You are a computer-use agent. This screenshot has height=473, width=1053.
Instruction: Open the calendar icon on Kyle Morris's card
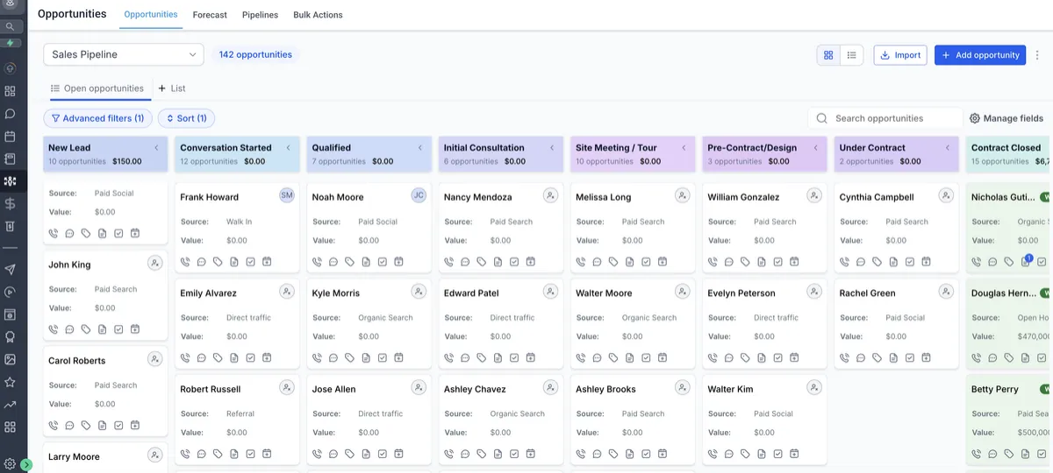[x=398, y=357]
